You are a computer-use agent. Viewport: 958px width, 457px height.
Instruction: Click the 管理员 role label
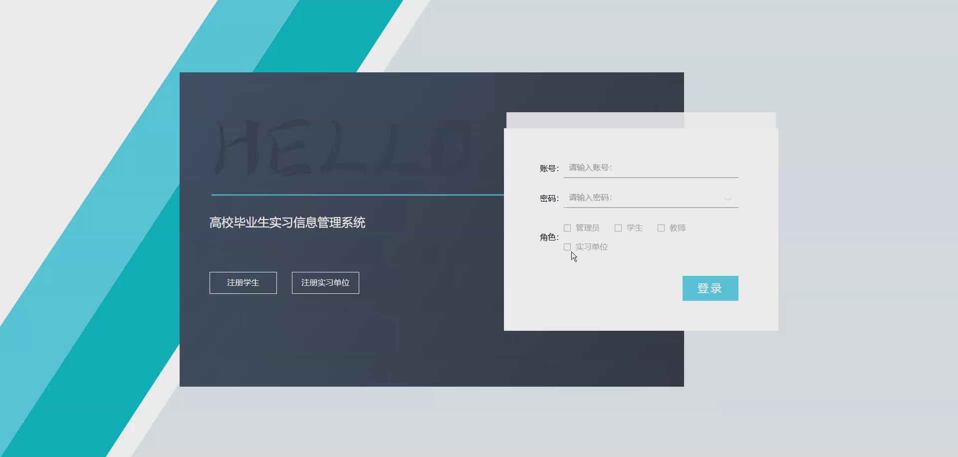coord(587,228)
